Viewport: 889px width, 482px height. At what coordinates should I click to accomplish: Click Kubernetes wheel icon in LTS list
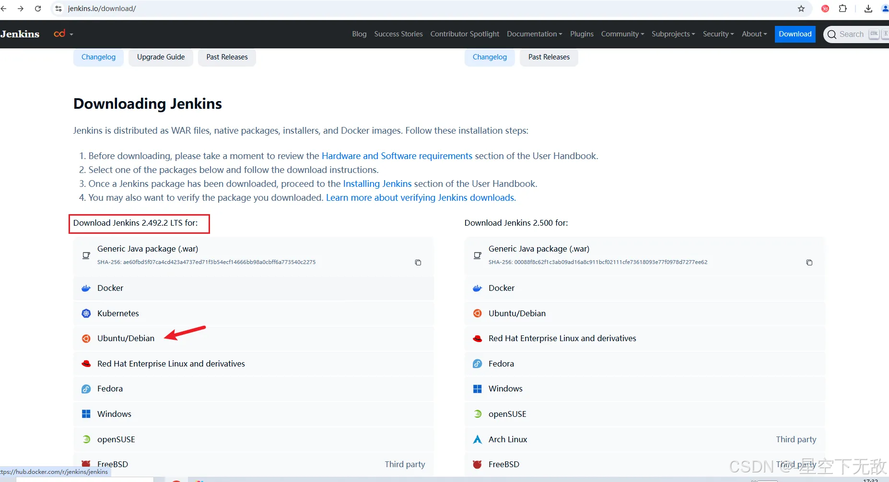(x=86, y=313)
